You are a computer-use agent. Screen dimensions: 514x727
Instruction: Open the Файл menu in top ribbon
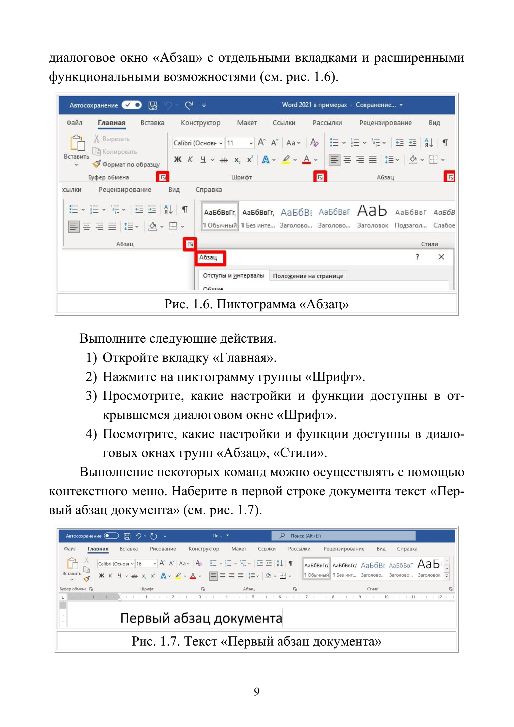tap(74, 123)
